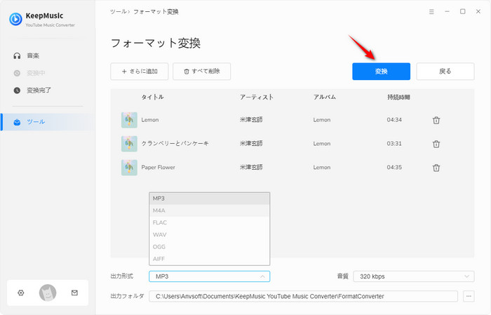Click the 03:31 duration value
The image size is (491, 315).
click(x=394, y=144)
